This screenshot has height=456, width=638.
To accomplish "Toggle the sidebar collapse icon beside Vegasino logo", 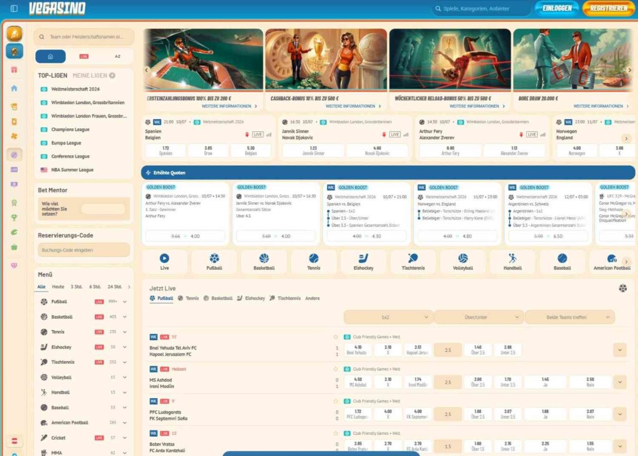I will coord(14,9).
